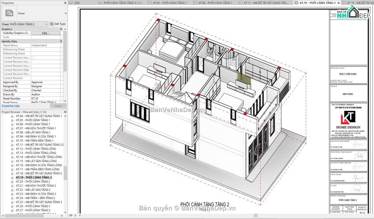Expand the KT.15 - MB LÁT SÀN TẦNG LỬNG node
The height and width of the screenshot is (219, 374).
(12, 161)
